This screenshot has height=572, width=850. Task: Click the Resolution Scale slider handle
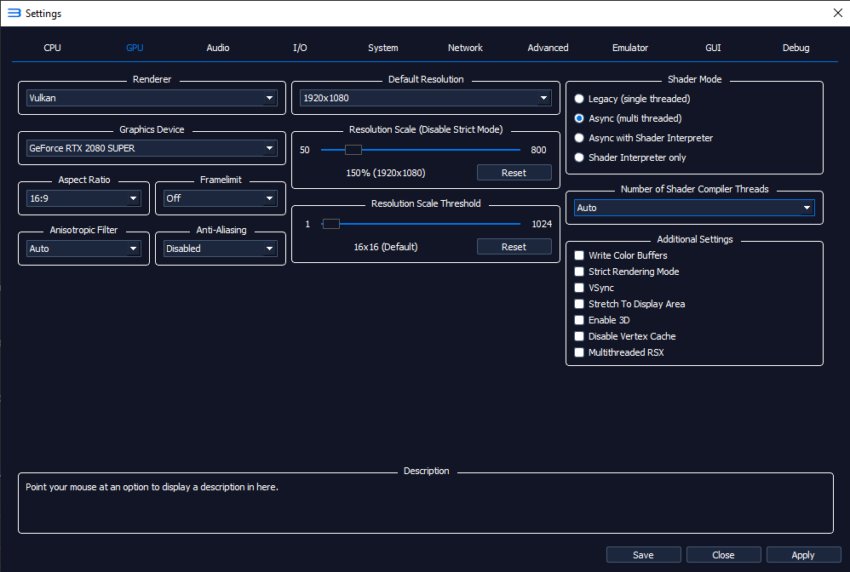click(353, 150)
